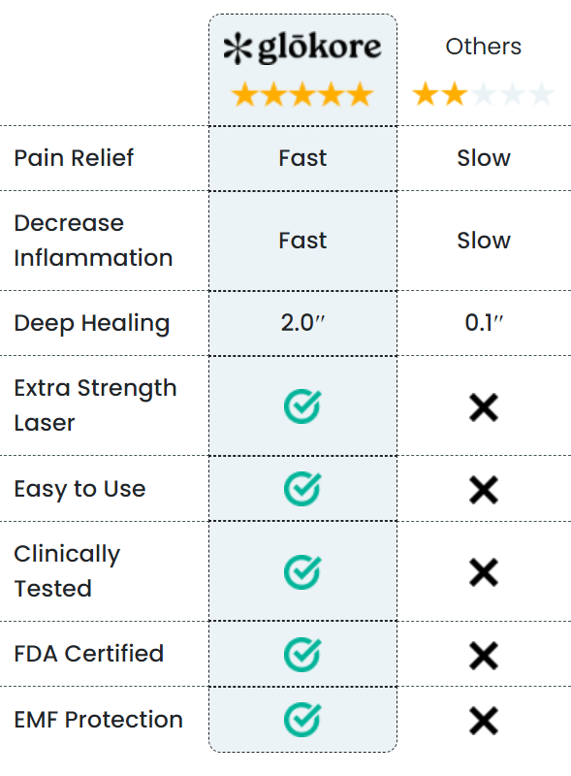
Task: Click the Clinically Tested green checkmark
Action: pyautogui.click(x=302, y=571)
